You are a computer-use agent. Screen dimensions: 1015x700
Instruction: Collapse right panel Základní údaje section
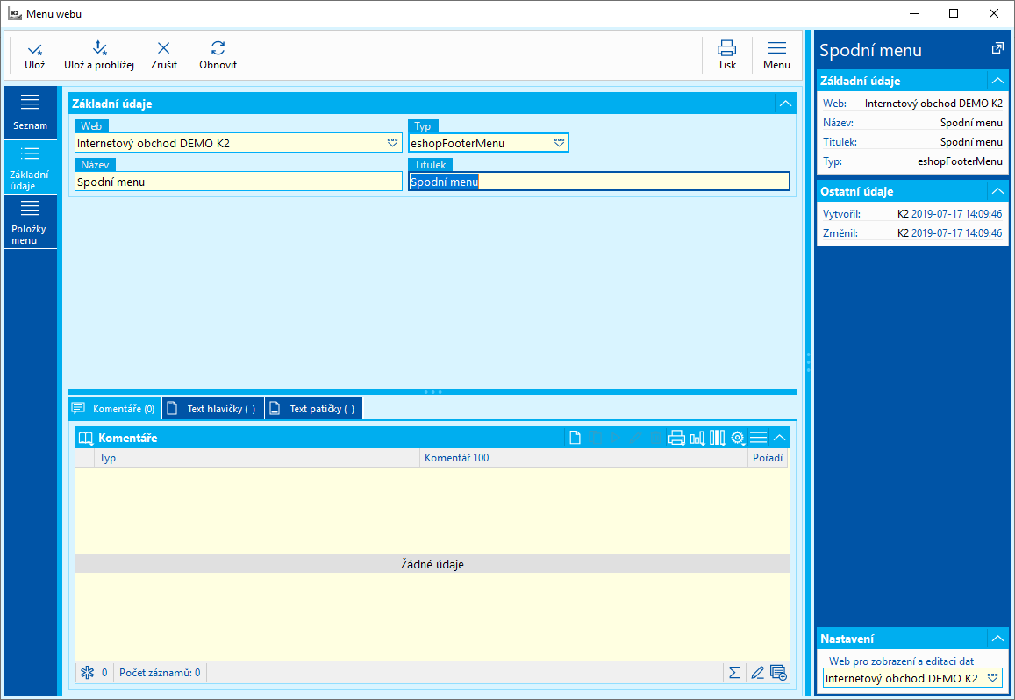pyautogui.click(x=997, y=81)
